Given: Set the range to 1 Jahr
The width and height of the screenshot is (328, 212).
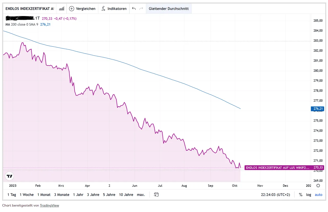Looking at the screenshot, I should coord(78,195).
